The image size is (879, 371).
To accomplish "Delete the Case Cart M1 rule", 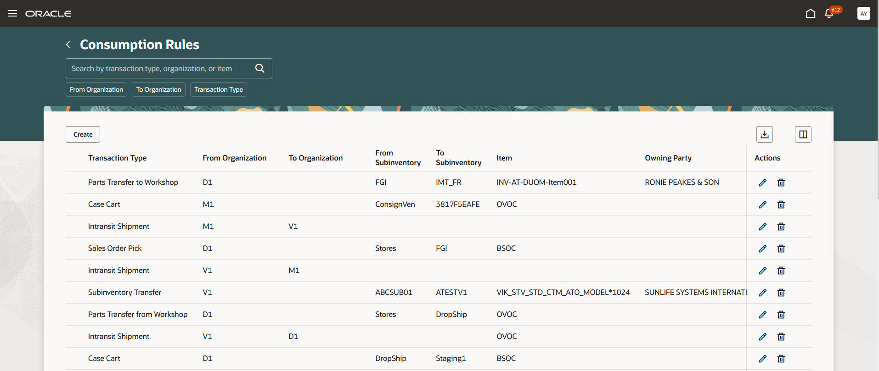I will (x=781, y=205).
